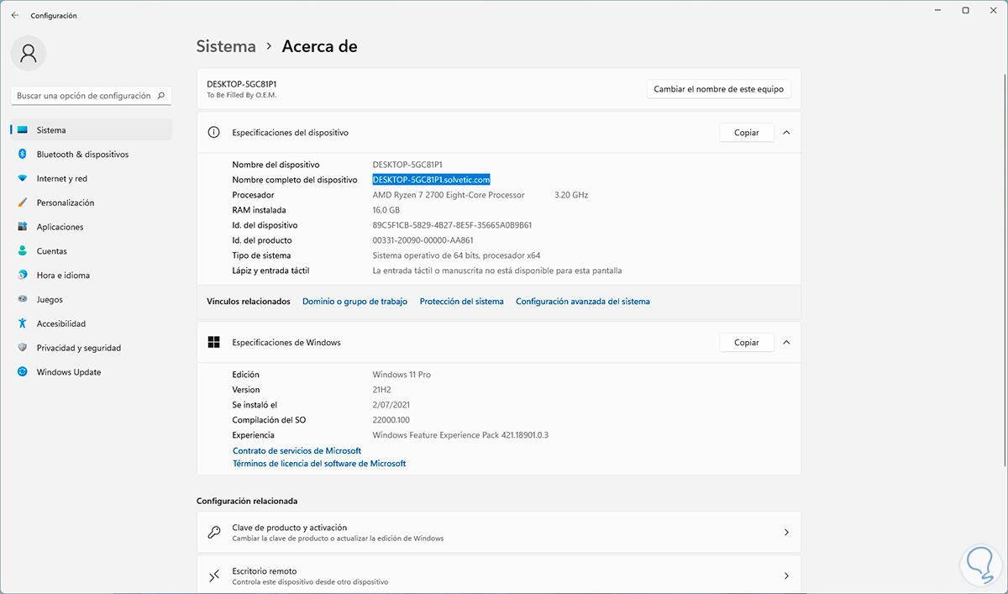The width and height of the screenshot is (1008, 594).
Task: Open Bluetooth & dispositivos settings
Action: pyautogui.click(x=82, y=155)
